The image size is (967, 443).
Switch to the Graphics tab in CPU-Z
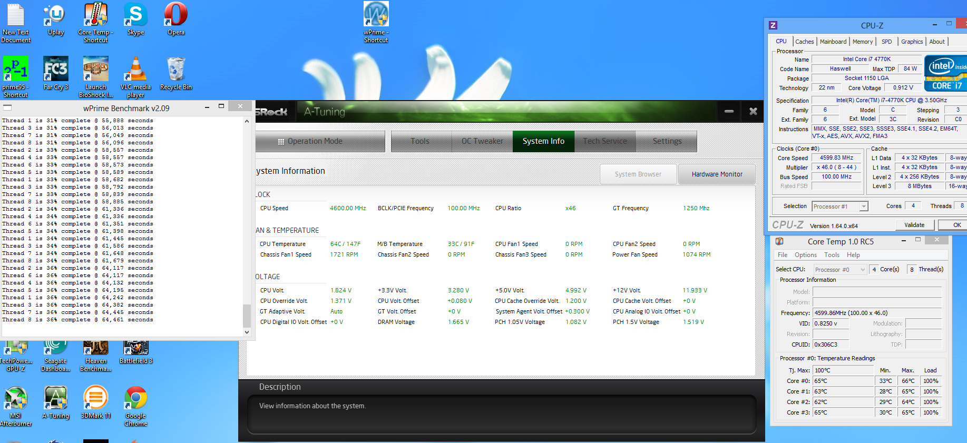pyautogui.click(x=912, y=42)
